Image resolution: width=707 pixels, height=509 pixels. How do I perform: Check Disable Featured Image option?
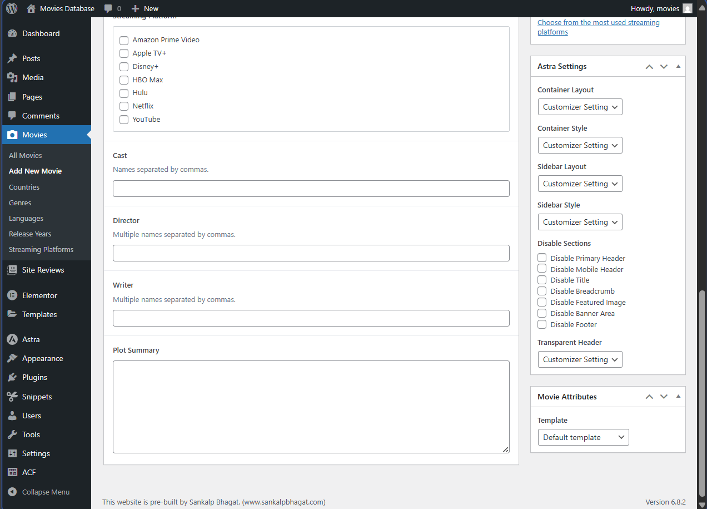coord(542,302)
